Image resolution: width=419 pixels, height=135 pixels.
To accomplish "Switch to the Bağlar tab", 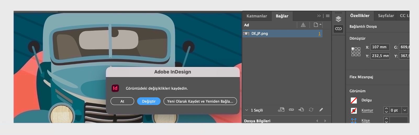I will [x=282, y=16].
